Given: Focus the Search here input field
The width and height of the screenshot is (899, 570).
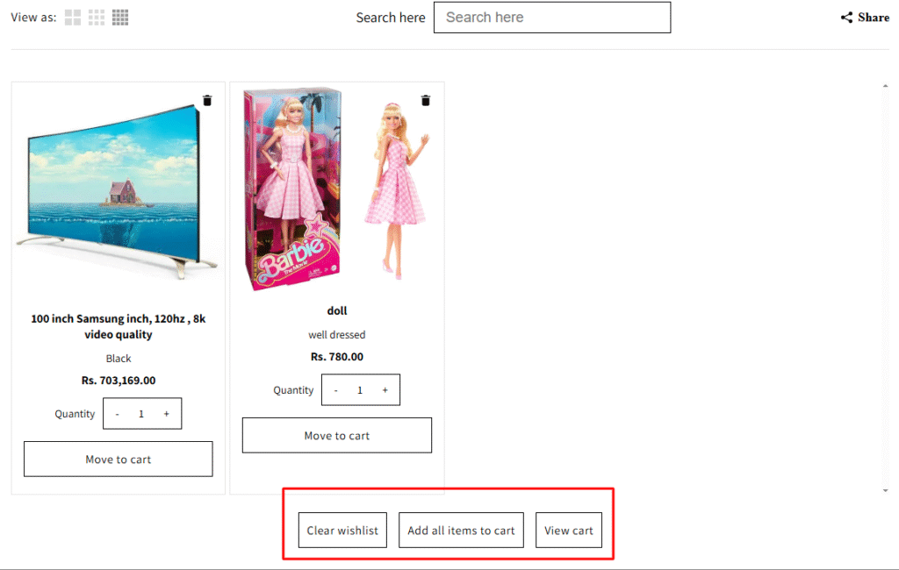Looking at the screenshot, I should [x=552, y=18].
